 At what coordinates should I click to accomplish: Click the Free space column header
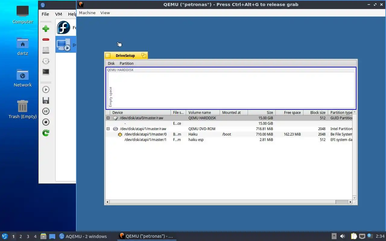pos(289,113)
